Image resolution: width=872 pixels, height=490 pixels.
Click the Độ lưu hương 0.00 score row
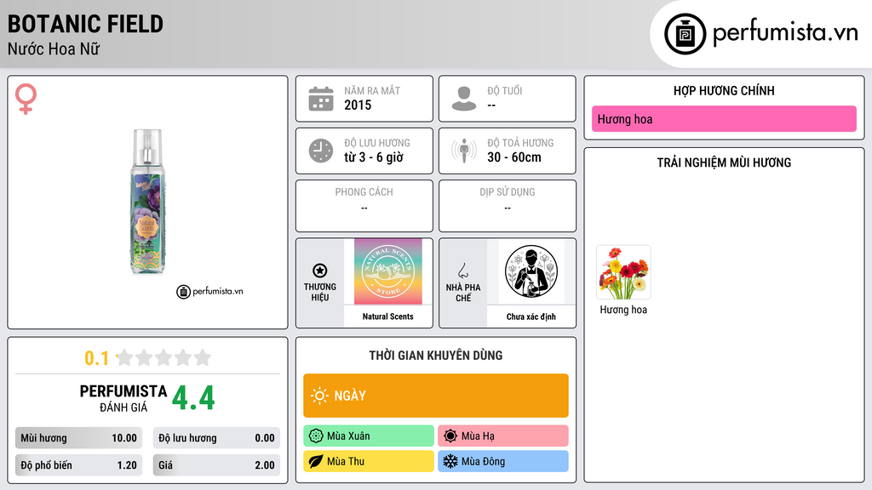[216, 438]
